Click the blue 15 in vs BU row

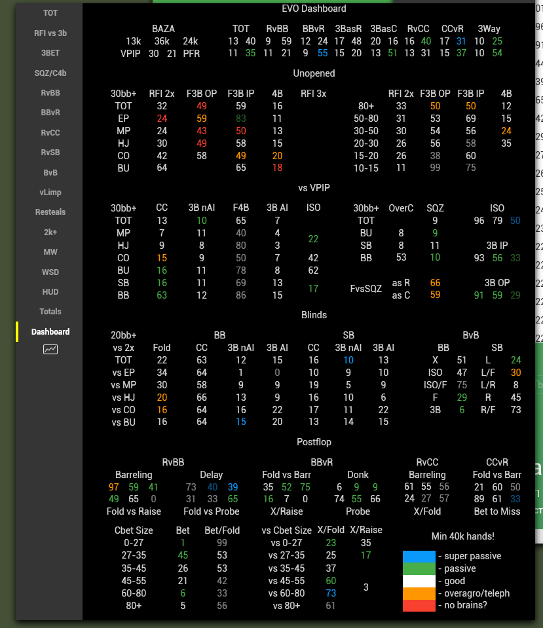click(x=241, y=422)
